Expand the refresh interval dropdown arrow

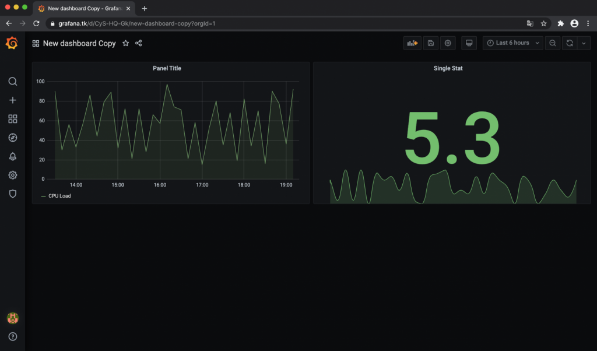point(584,43)
